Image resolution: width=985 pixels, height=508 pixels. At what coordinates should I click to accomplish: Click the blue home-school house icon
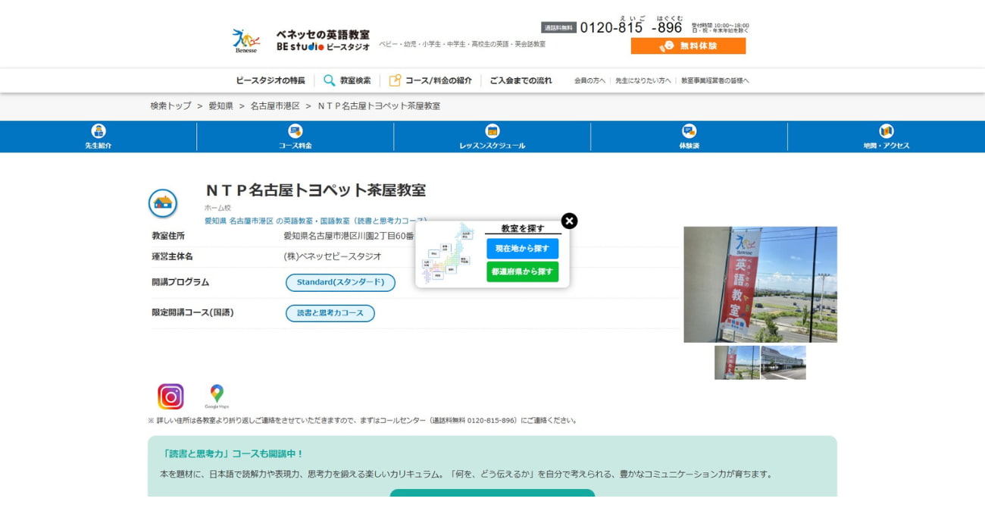point(164,203)
